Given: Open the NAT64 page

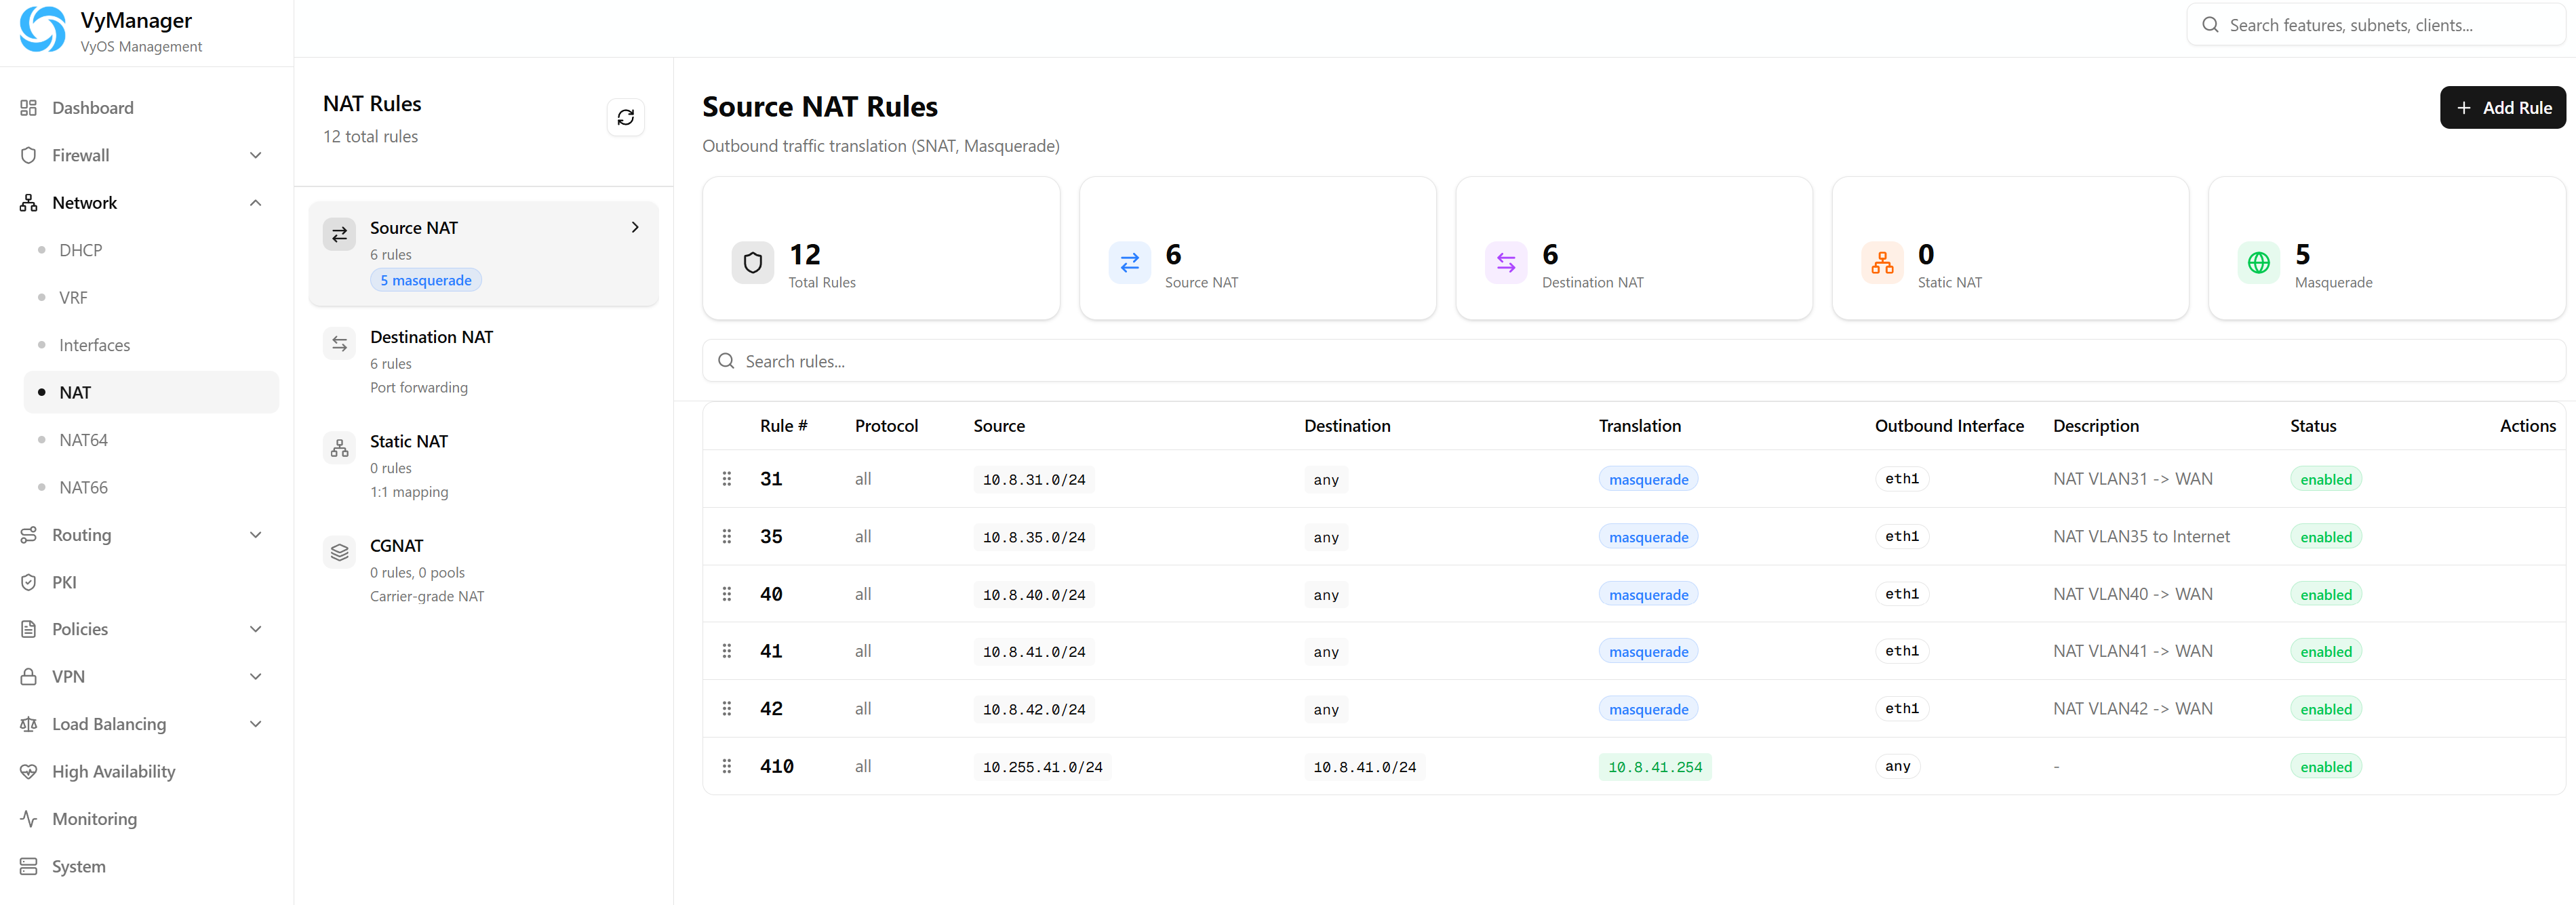Looking at the screenshot, I should point(84,439).
